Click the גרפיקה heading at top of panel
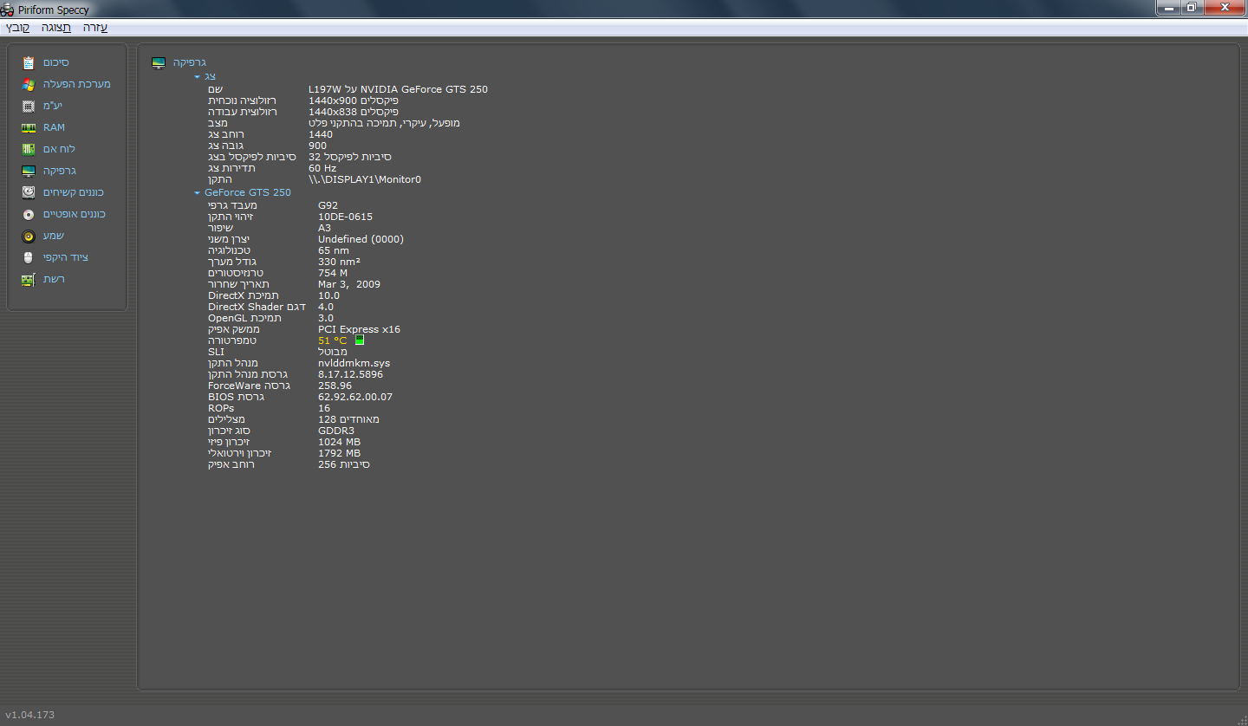The height and width of the screenshot is (726, 1248). pos(189,63)
